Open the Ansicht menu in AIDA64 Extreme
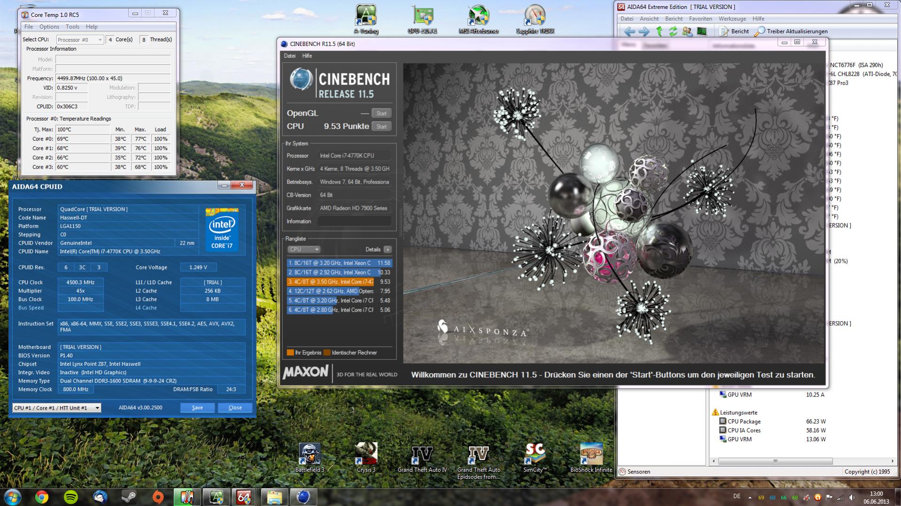The height and width of the screenshot is (506, 901). tap(649, 19)
